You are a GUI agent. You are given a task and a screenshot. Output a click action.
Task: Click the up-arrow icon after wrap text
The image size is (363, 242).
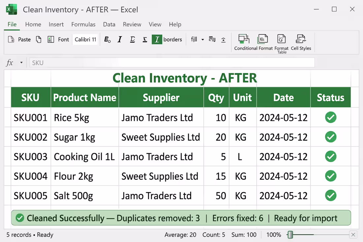(x=223, y=40)
